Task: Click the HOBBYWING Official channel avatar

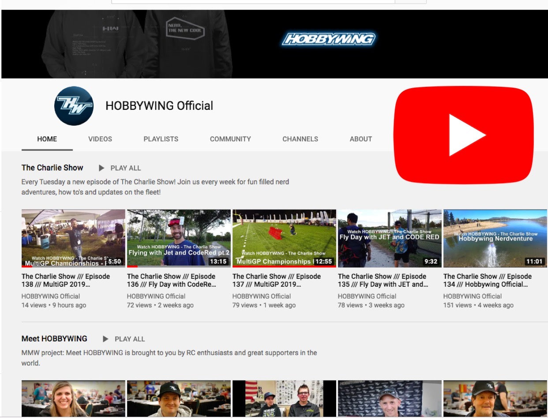Action: [74, 106]
